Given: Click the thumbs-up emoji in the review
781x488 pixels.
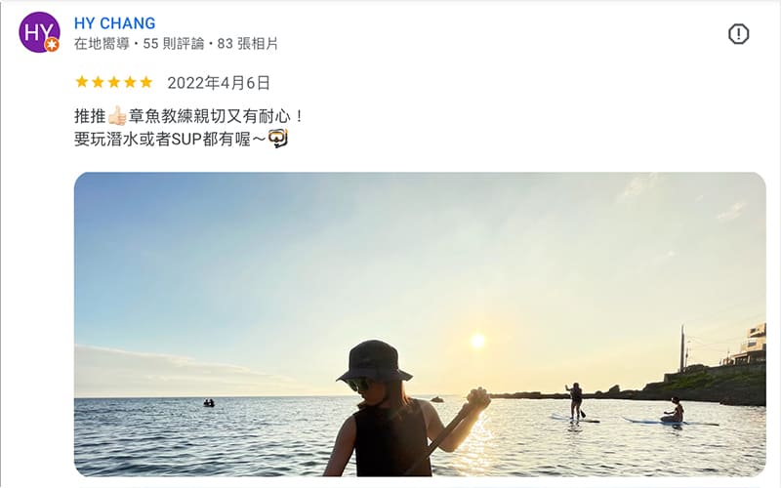Looking at the screenshot, I should (117, 116).
